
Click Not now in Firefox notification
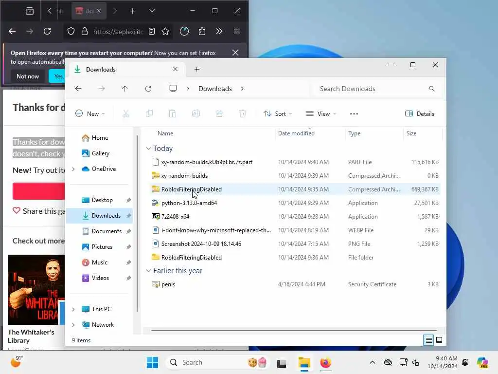click(28, 76)
